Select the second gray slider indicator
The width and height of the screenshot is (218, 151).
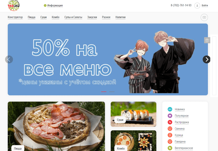112,92
